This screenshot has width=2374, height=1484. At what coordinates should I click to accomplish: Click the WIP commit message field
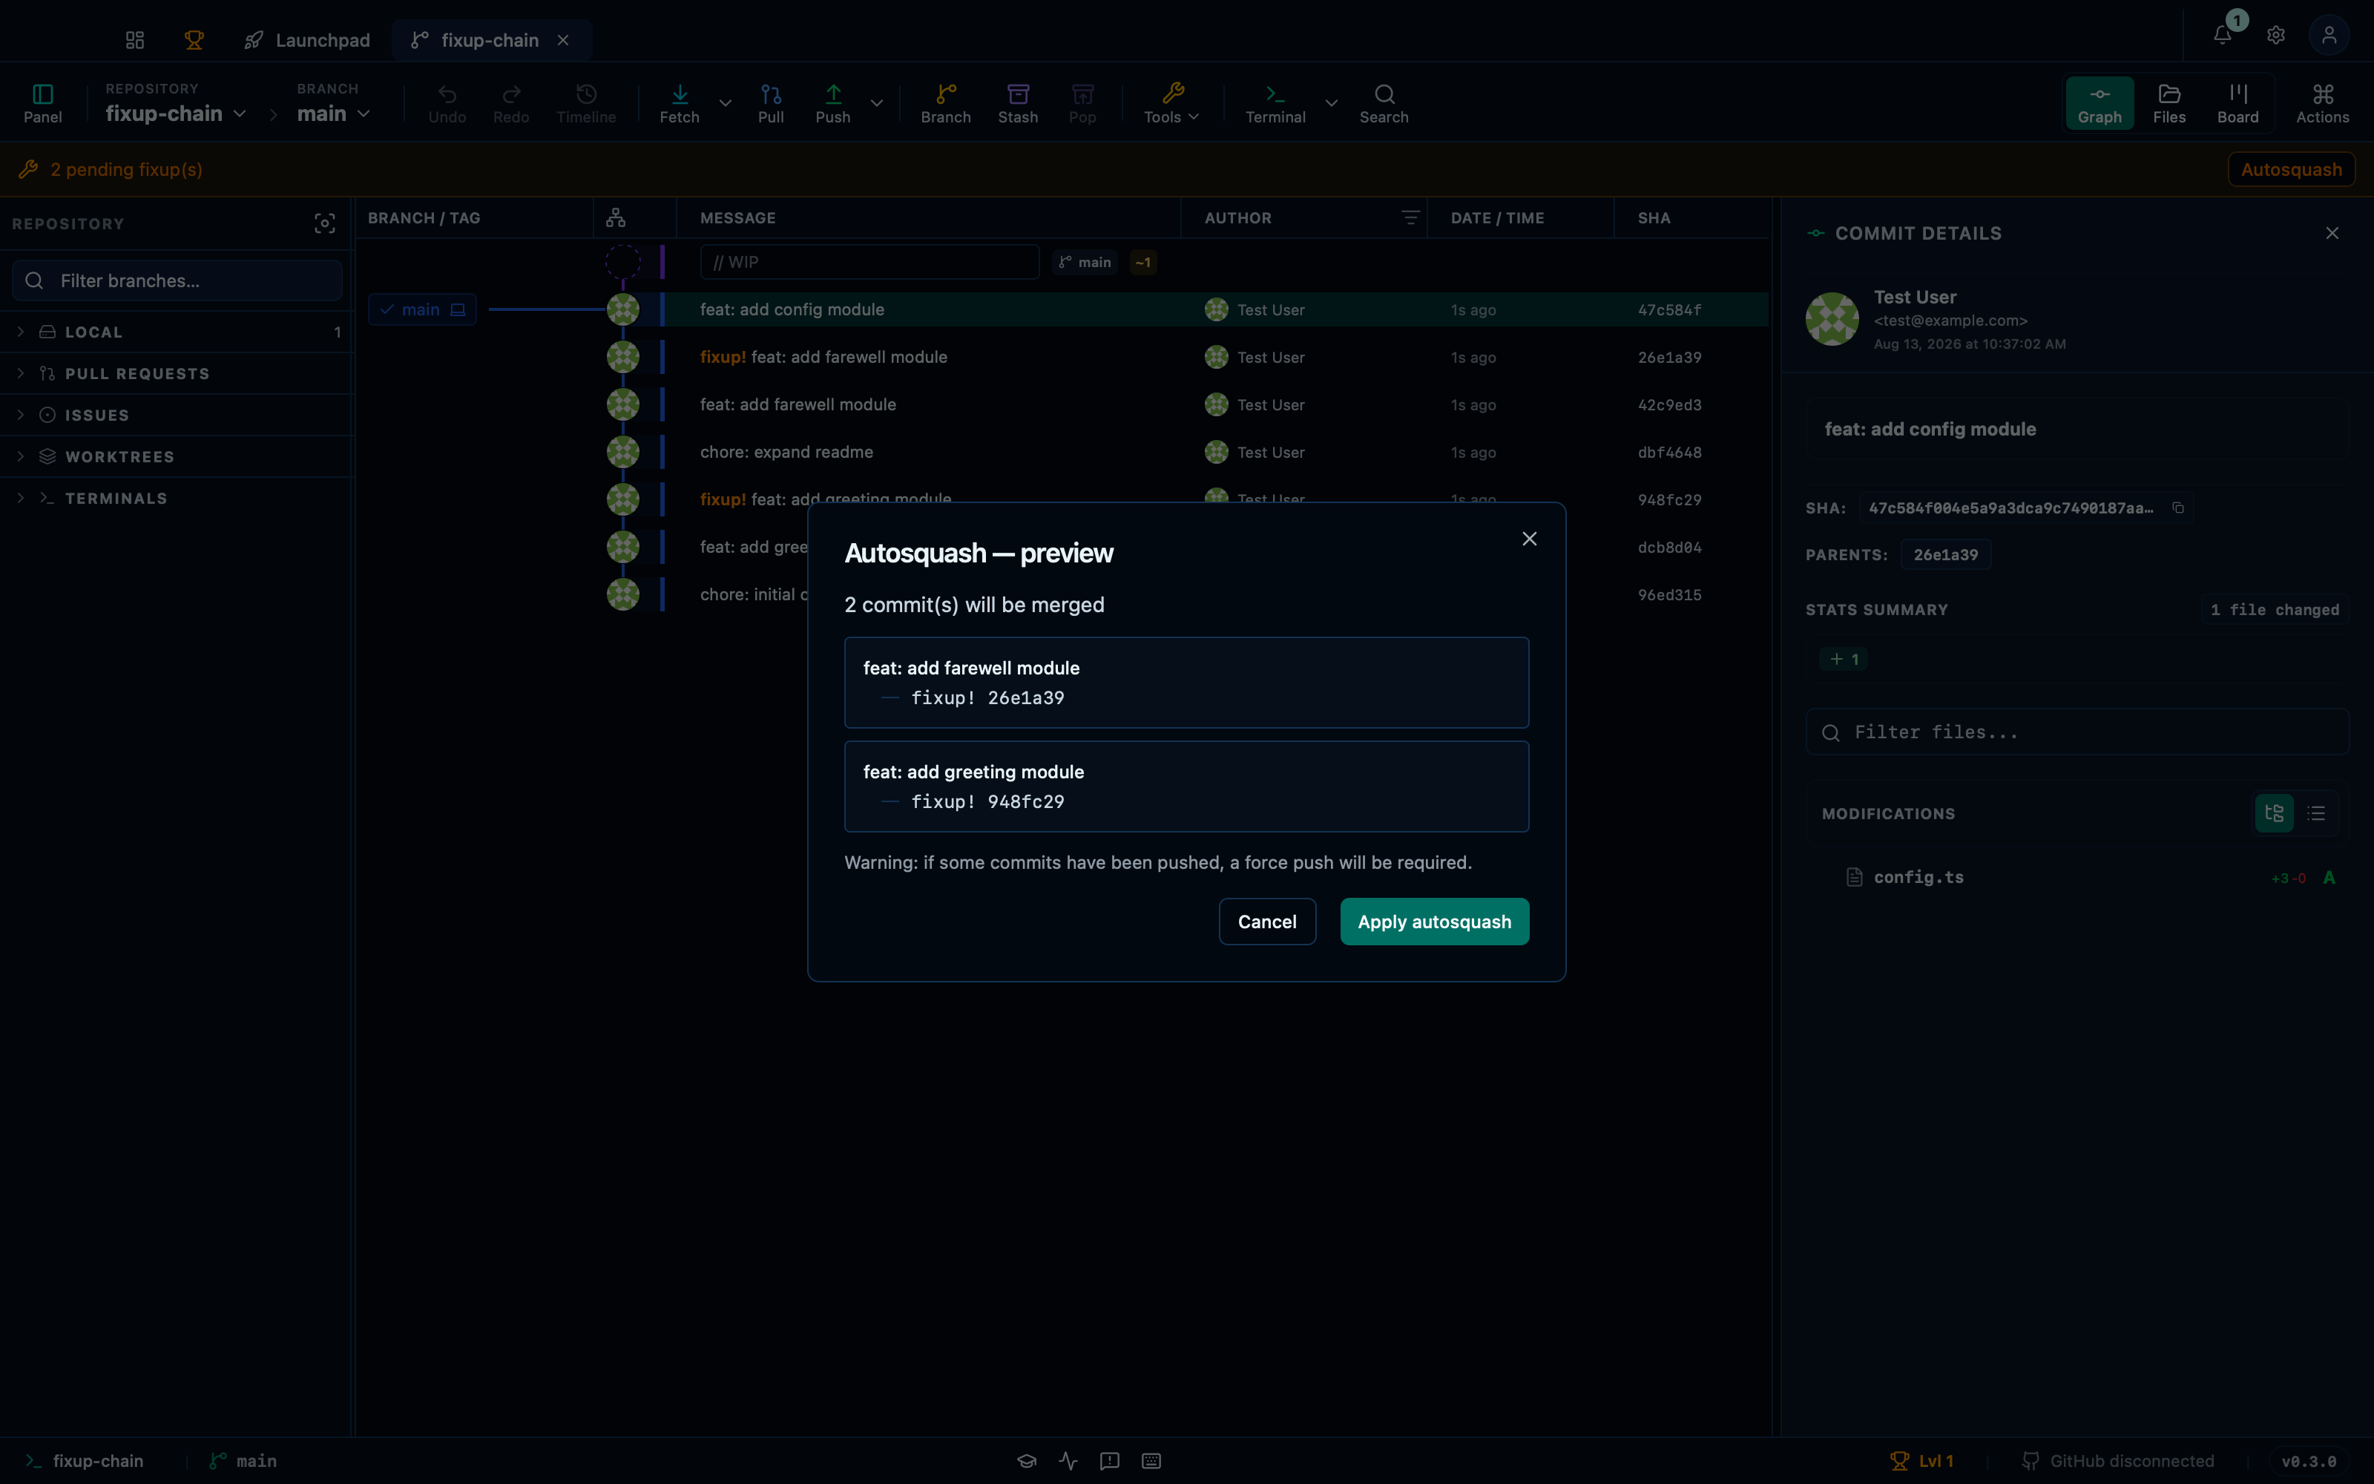pyautogui.click(x=869, y=262)
